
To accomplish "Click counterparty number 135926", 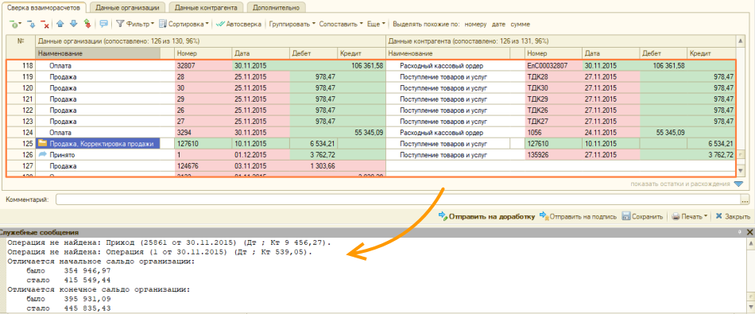I will 553,154.
